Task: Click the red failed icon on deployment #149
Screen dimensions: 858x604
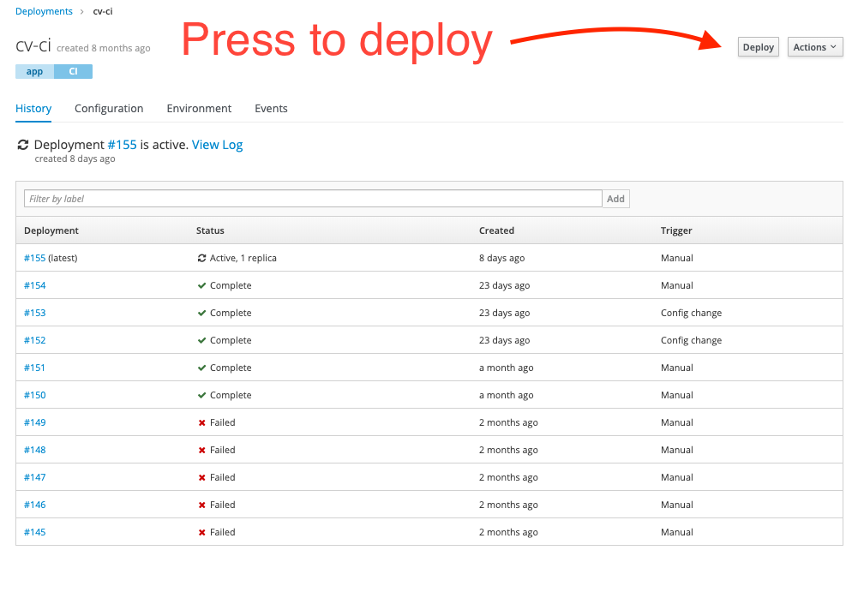Action: click(x=201, y=422)
